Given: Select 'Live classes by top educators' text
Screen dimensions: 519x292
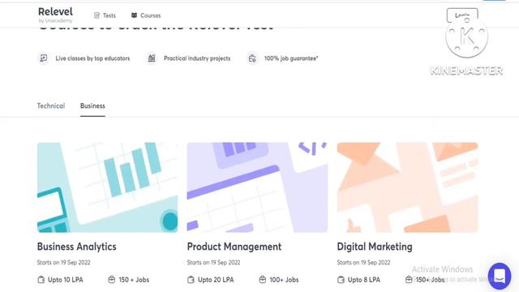Looking at the screenshot, I should tap(92, 58).
